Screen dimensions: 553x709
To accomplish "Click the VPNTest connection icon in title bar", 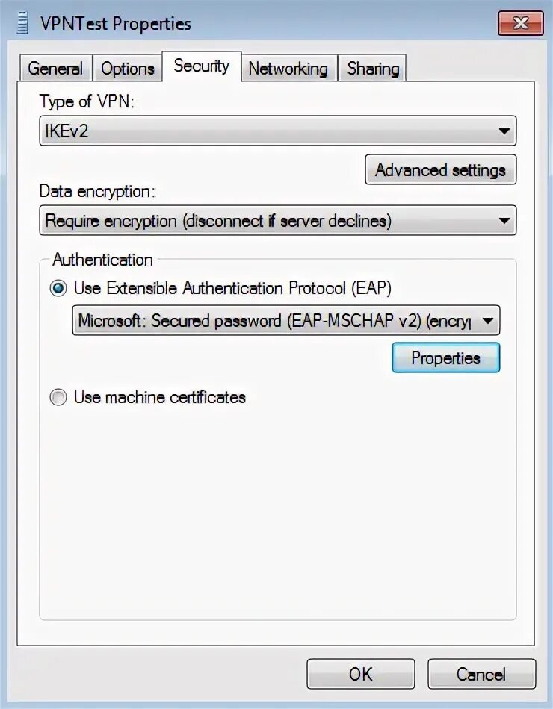I will [22, 24].
